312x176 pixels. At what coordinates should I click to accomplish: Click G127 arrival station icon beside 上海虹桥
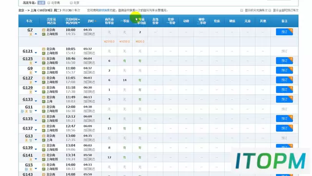(x=43, y=82)
